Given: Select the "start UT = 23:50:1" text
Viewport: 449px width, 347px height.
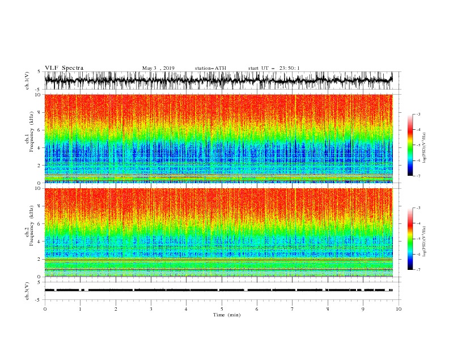Looking at the screenshot, I should pos(273,68).
